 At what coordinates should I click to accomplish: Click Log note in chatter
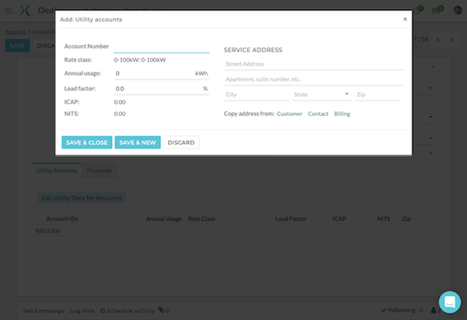point(83,311)
